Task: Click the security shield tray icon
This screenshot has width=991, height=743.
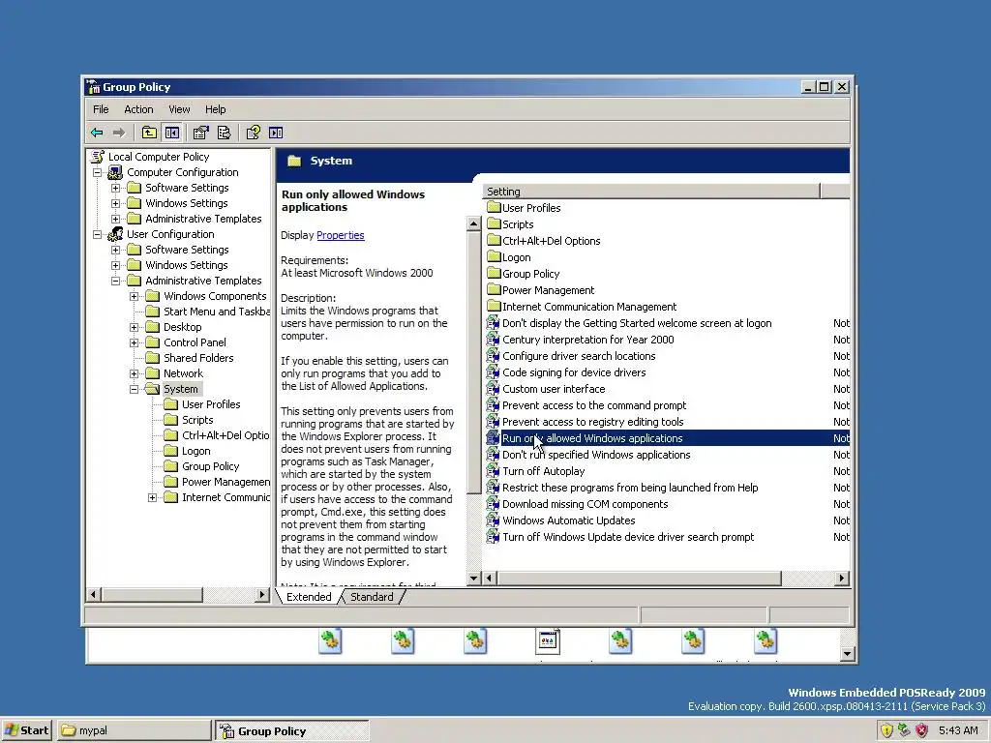Action: pos(886,730)
